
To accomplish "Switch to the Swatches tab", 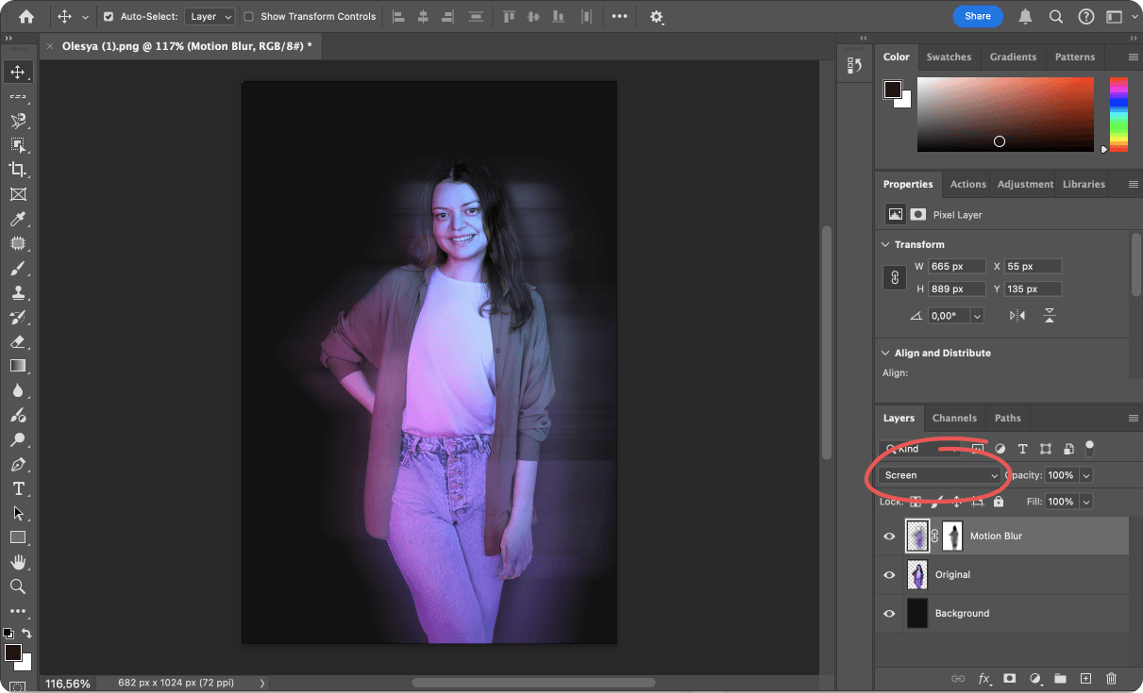I will click(949, 57).
